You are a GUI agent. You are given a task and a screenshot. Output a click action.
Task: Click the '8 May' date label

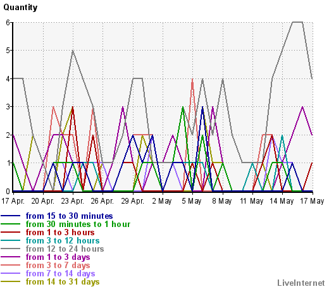click(222, 201)
